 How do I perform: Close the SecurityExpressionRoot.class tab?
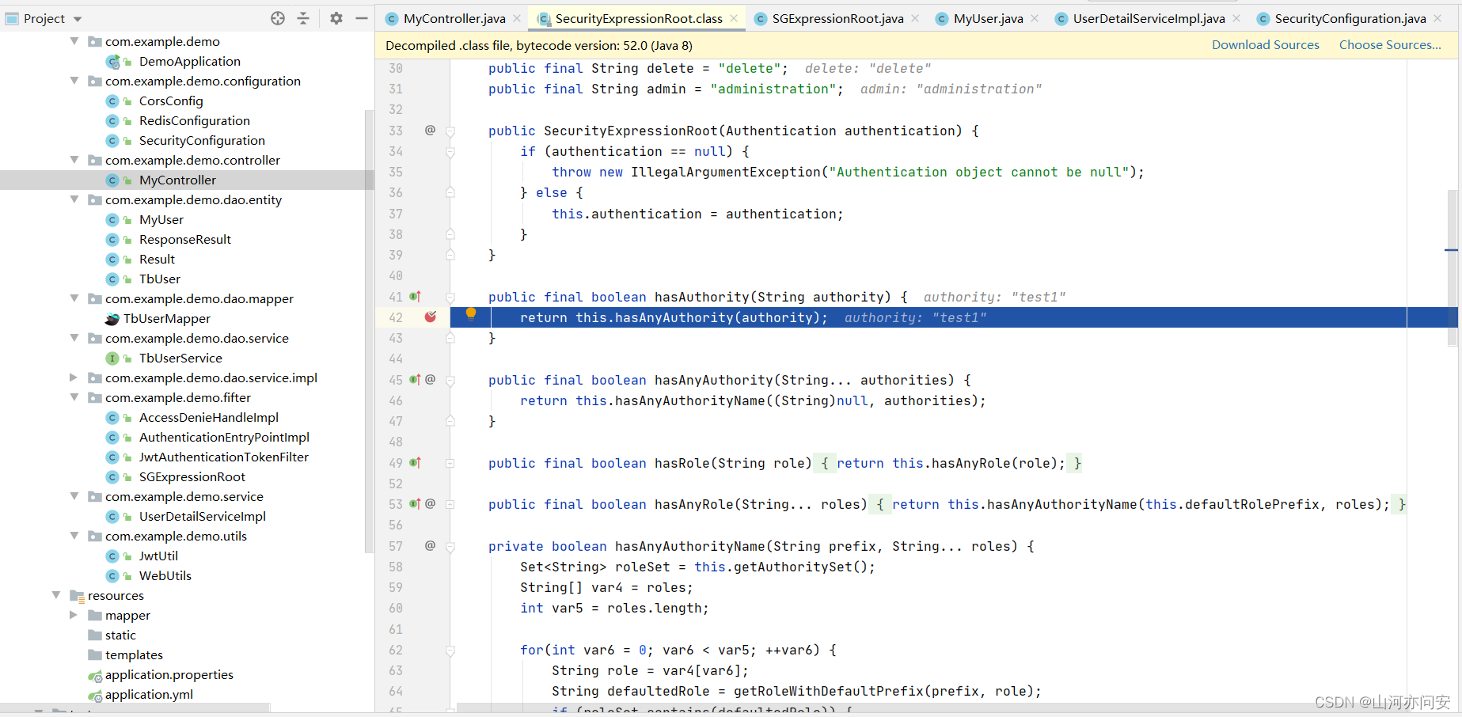(734, 18)
